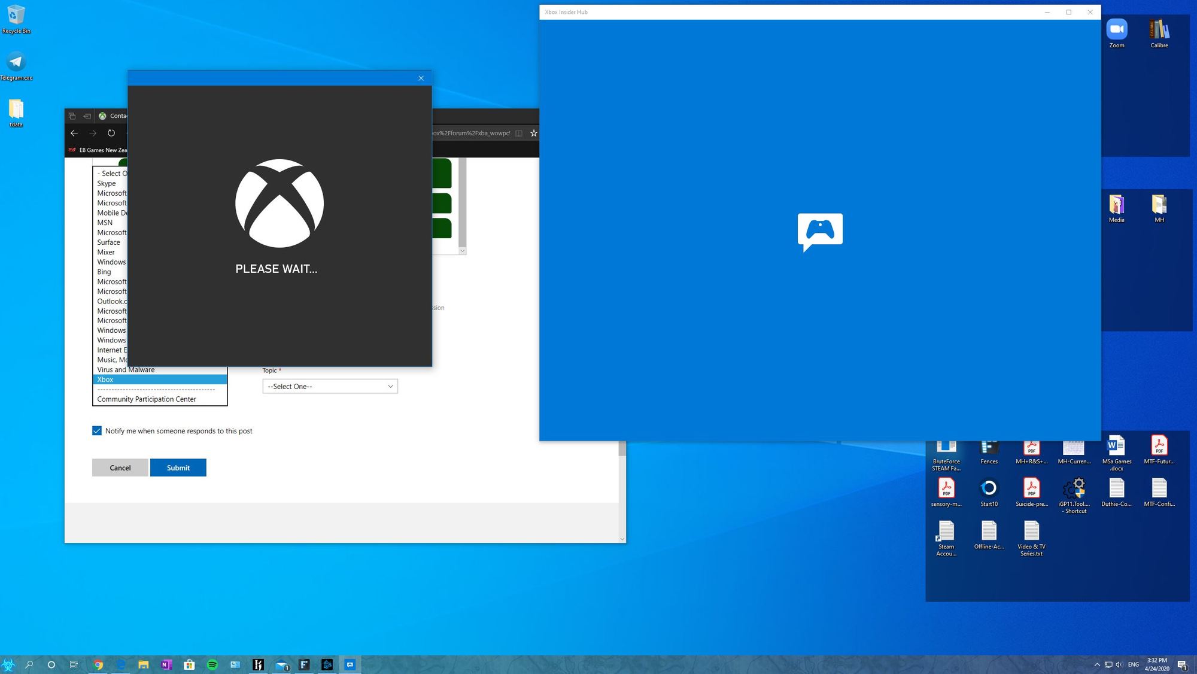Launch Google Chrome from the taskbar
The image size is (1197, 674).
point(98,664)
